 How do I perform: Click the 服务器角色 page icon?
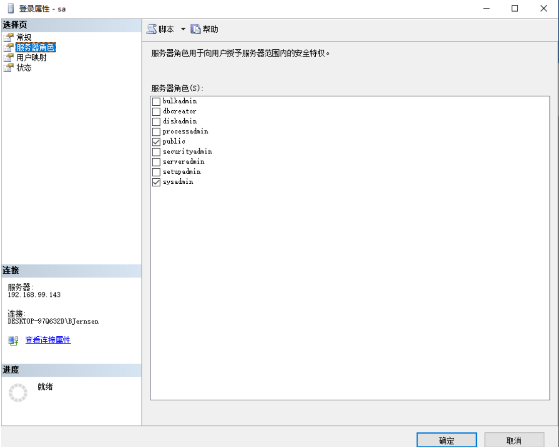pyautogui.click(x=8, y=47)
